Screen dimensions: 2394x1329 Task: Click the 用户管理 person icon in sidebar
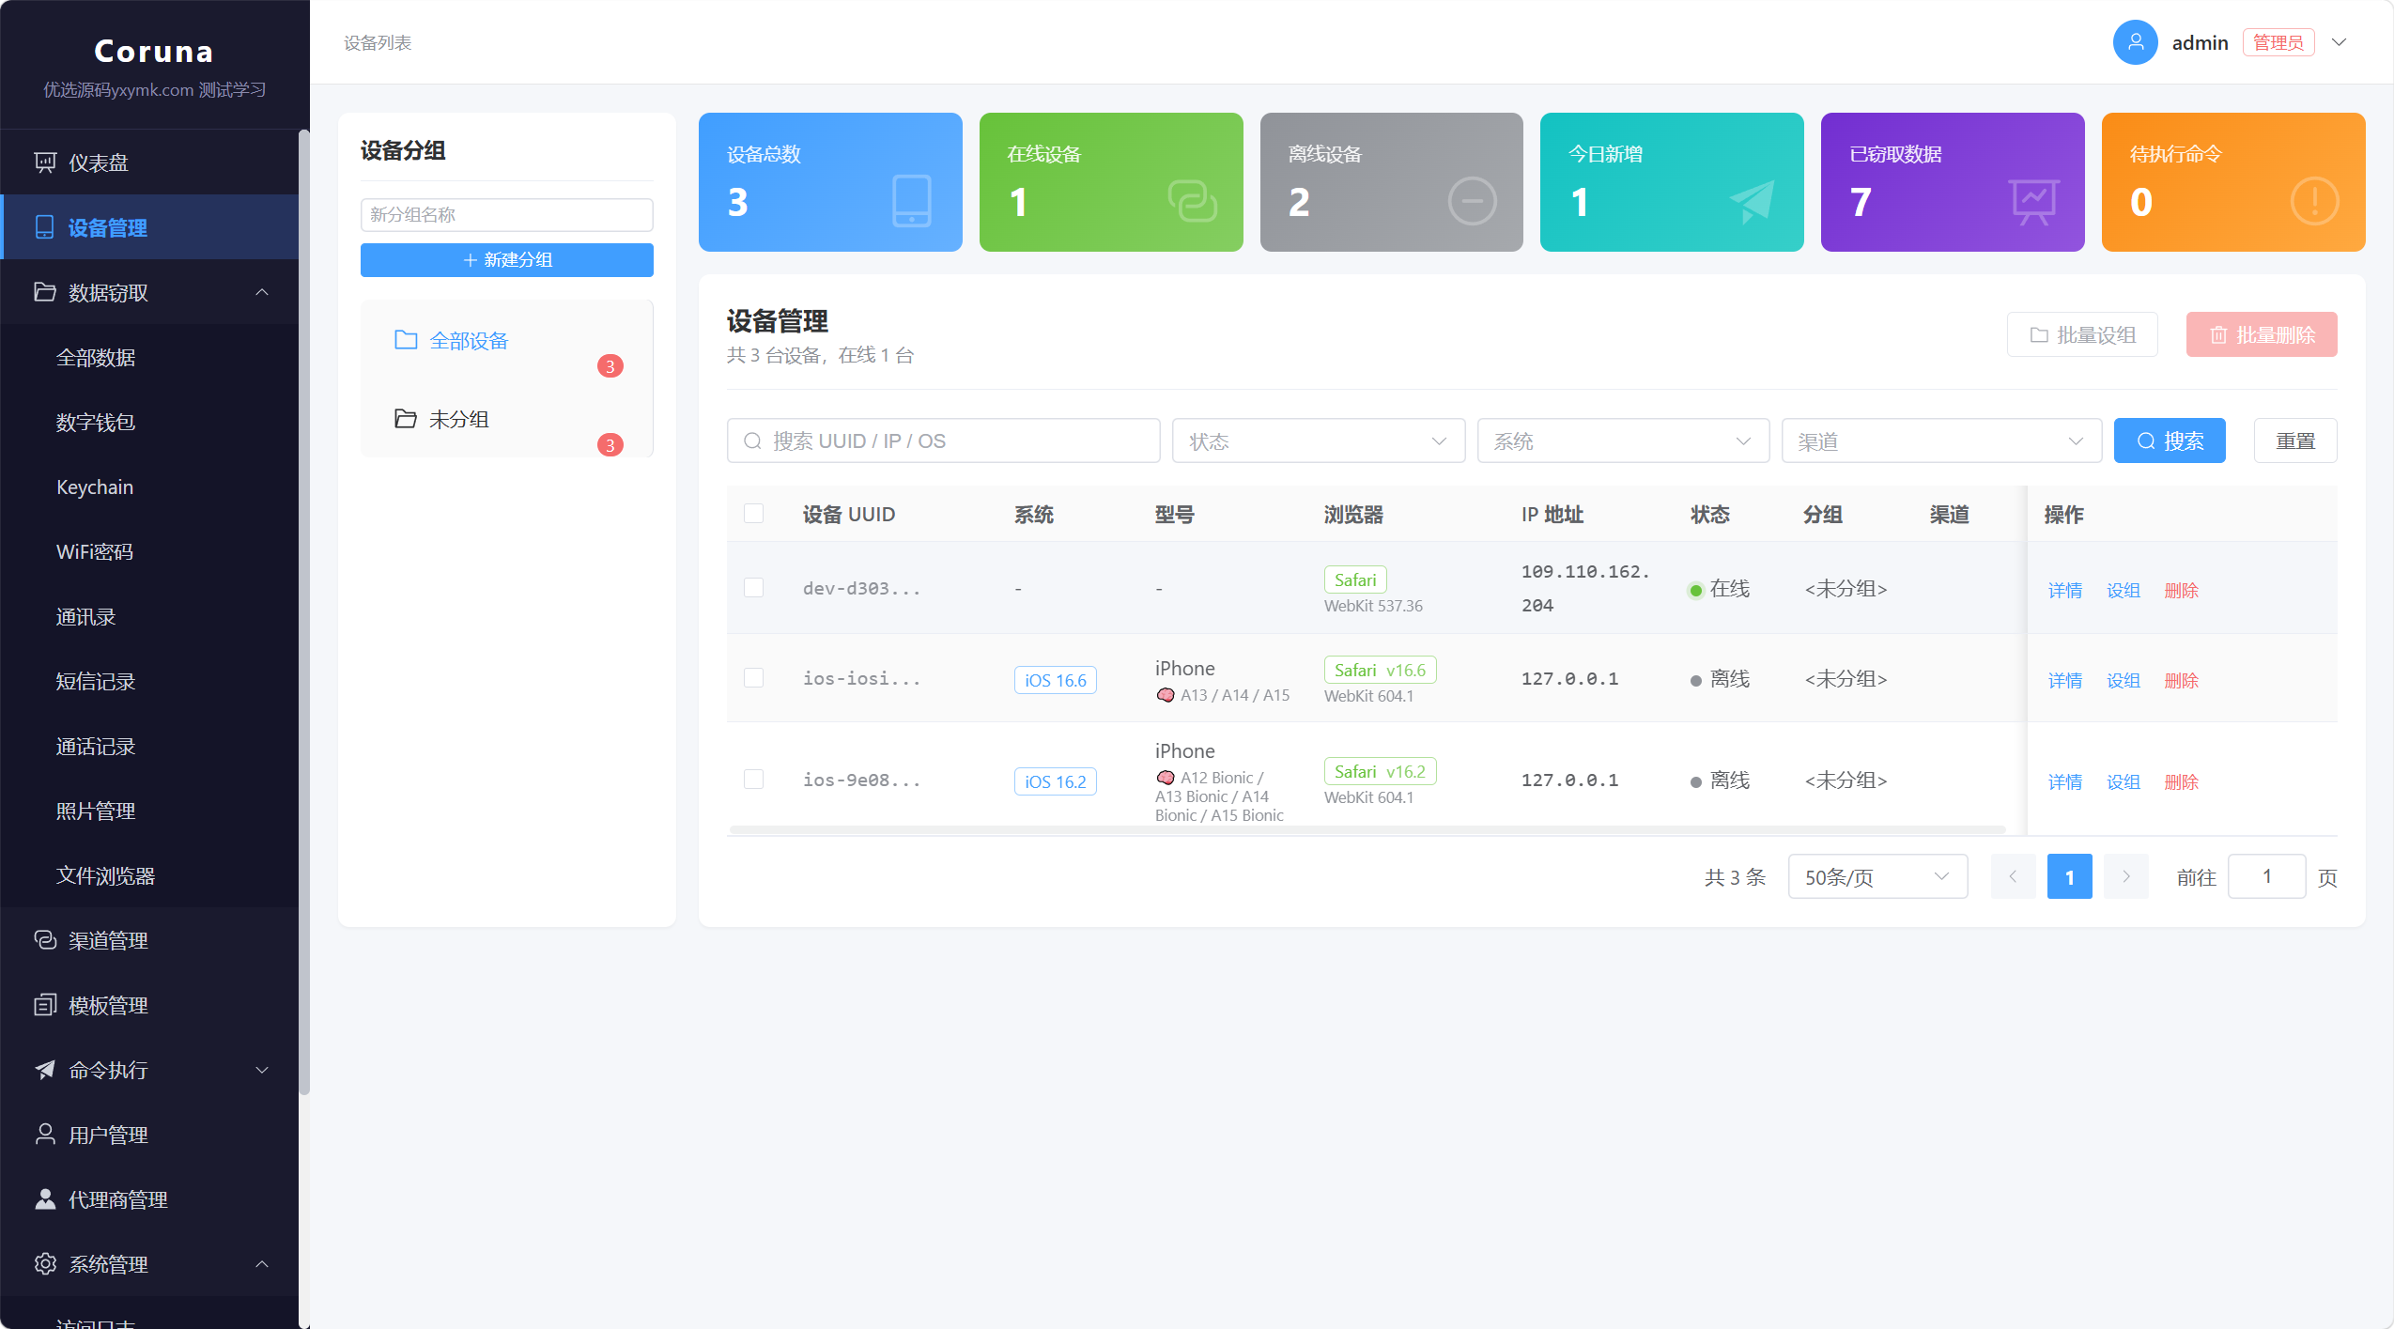[x=44, y=1135]
